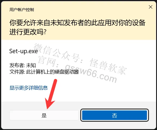
Task: Click the 你要允许来自未知发布者 question heading
Action: [x=77, y=27]
